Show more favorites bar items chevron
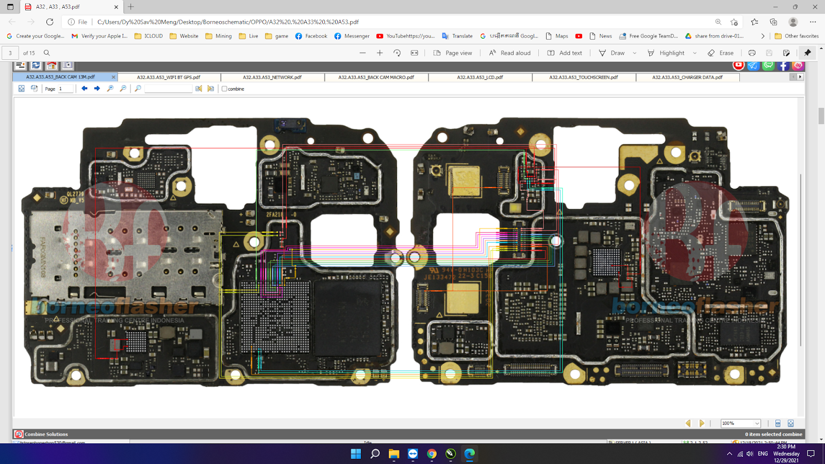 763,36
